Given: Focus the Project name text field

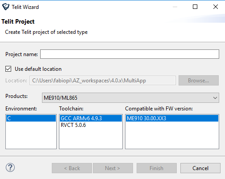Looking at the screenshot, I should 129,54.
